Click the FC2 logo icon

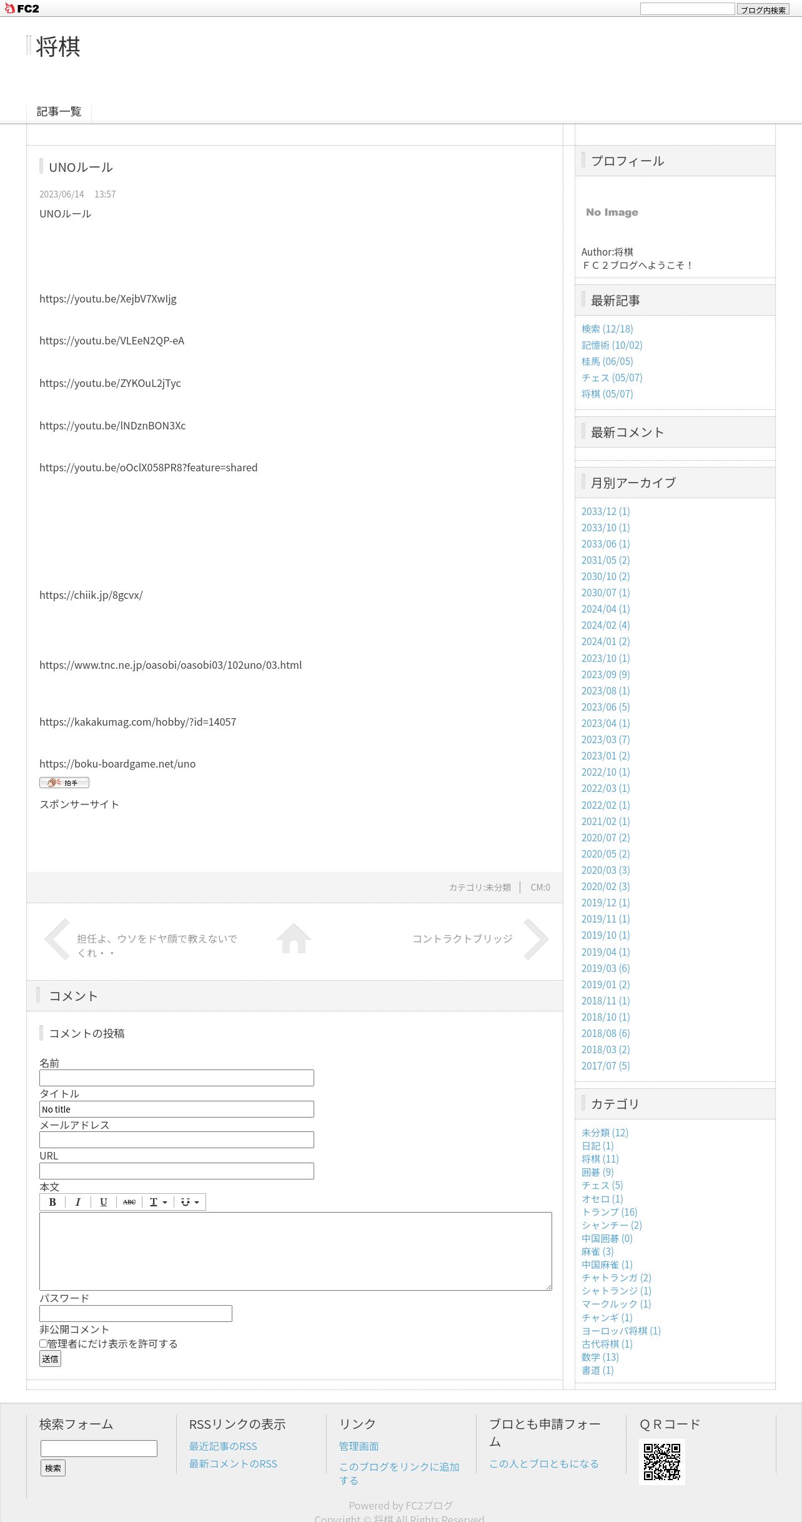(22, 8)
